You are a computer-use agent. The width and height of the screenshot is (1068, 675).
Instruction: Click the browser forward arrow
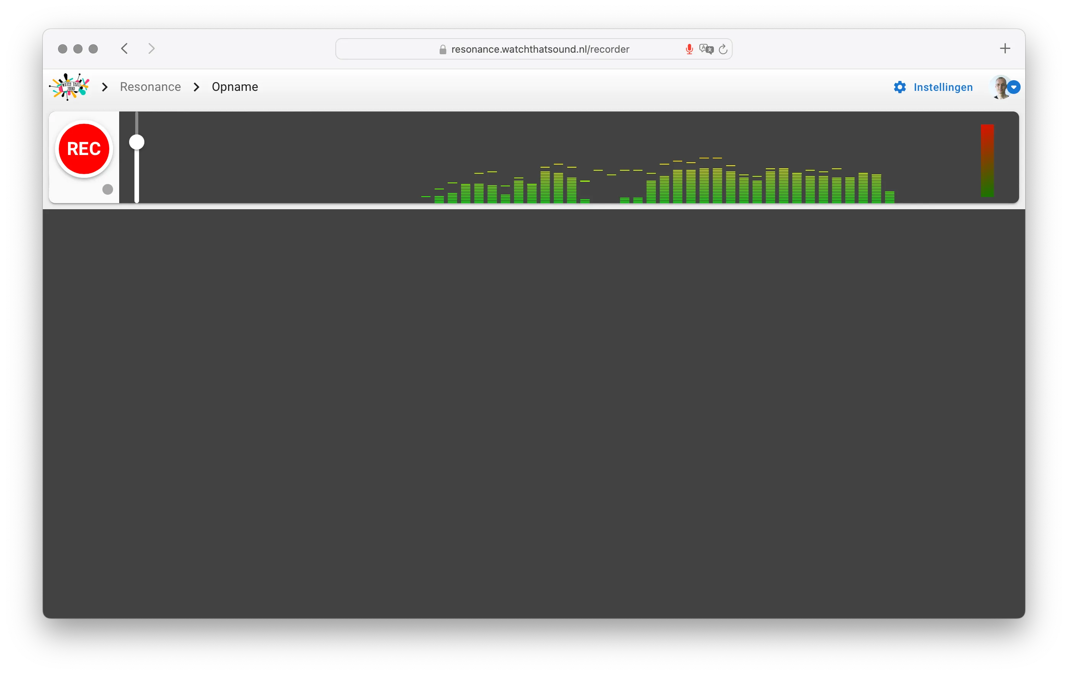pyautogui.click(x=152, y=48)
